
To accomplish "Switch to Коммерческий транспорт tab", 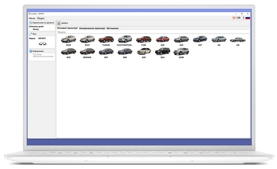I will (x=92, y=28).
